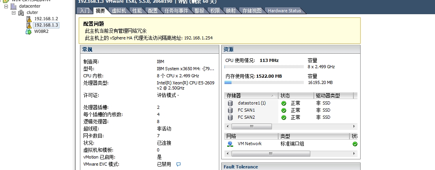Click the W08R2 virtual machine icon
The image size is (435, 170).
[29, 32]
